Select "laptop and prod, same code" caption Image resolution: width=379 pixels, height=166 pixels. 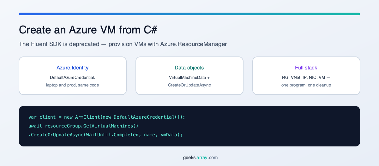[73, 85]
